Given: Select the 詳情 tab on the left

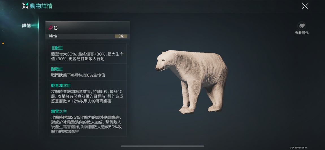Looking at the screenshot, I should coord(27,26).
